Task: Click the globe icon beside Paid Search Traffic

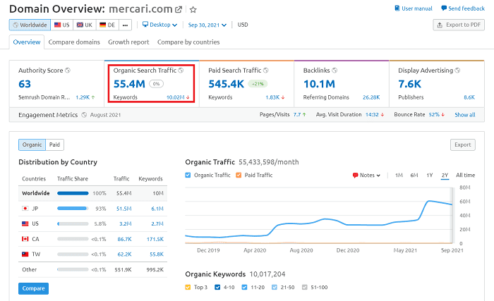Action: click(265, 70)
